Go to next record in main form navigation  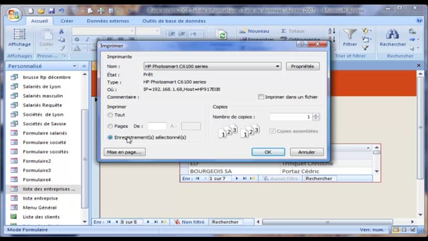(148, 222)
